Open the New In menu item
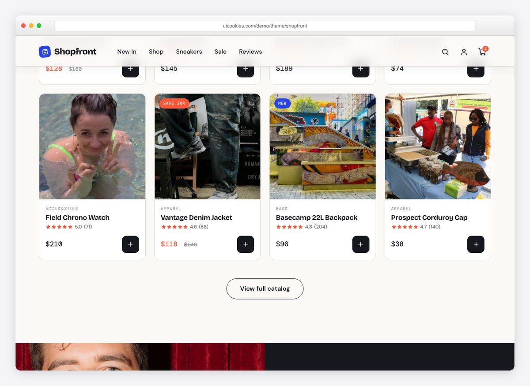 (x=127, y=52)
